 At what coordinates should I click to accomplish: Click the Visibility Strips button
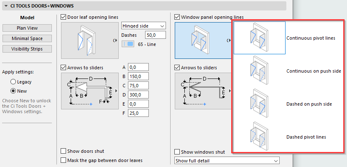27,49
